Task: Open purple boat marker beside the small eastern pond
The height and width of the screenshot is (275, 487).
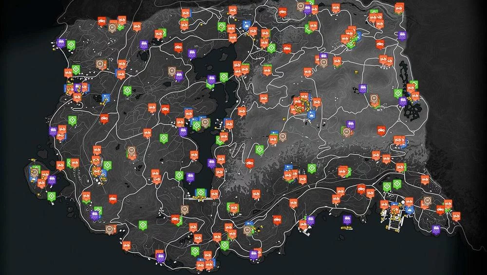Action: 362,89
